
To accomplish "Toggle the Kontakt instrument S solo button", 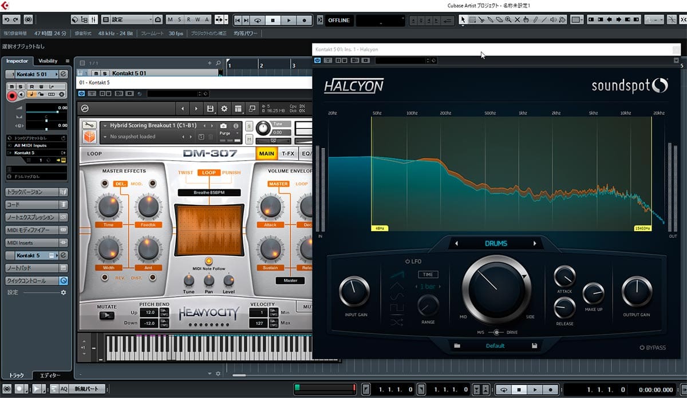I will coord(250,126).
